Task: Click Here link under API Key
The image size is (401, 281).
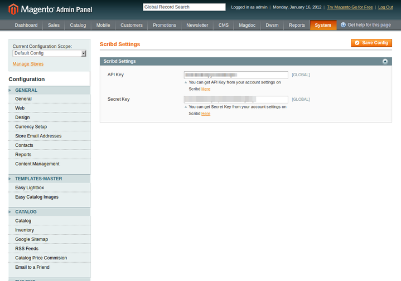Action: tap(206, 89)
